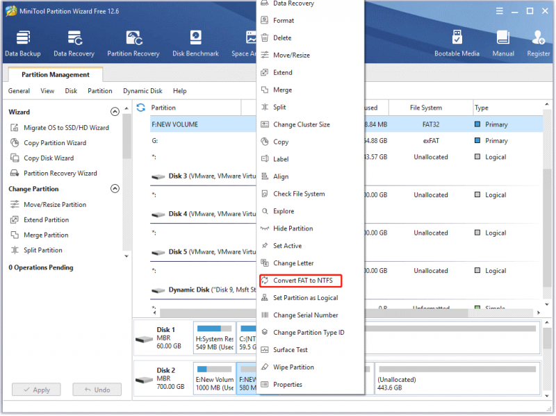Open the hamburger menu icon in the title bar
The height and width of the screenshot is (416, 556).
click(x=499, y=11)
